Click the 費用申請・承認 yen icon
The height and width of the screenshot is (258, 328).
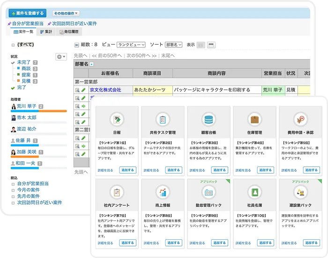300,118
